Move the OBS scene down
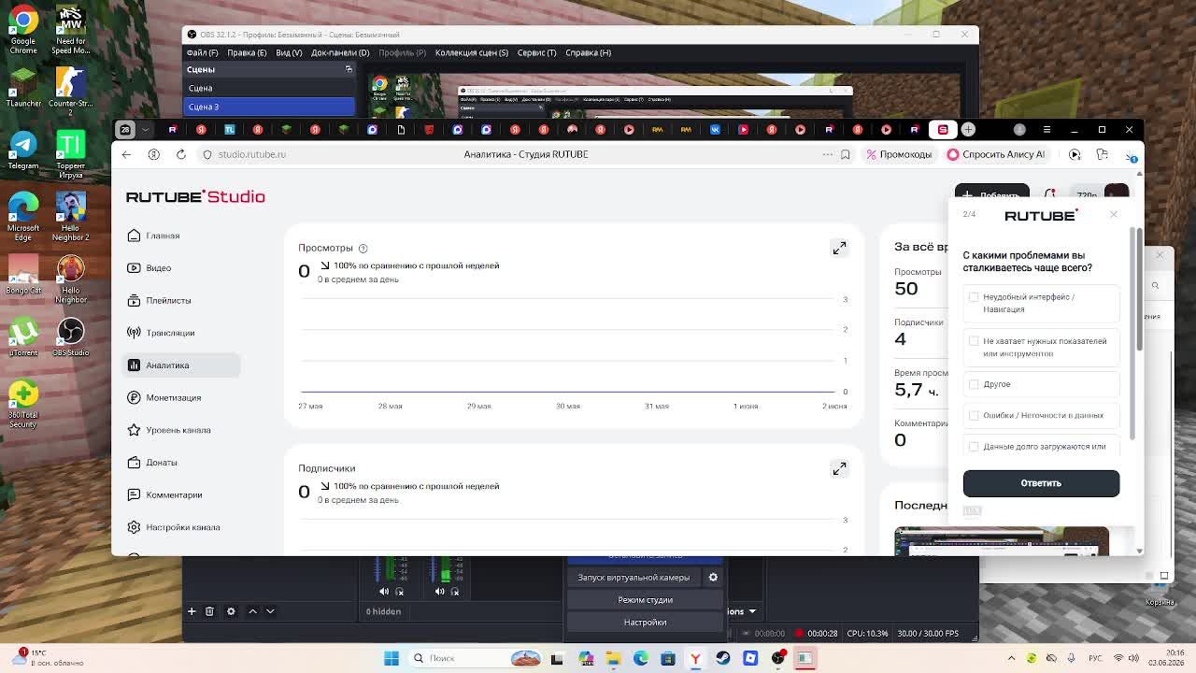The width and height of the screenshot is (1196, 673). 270,611
